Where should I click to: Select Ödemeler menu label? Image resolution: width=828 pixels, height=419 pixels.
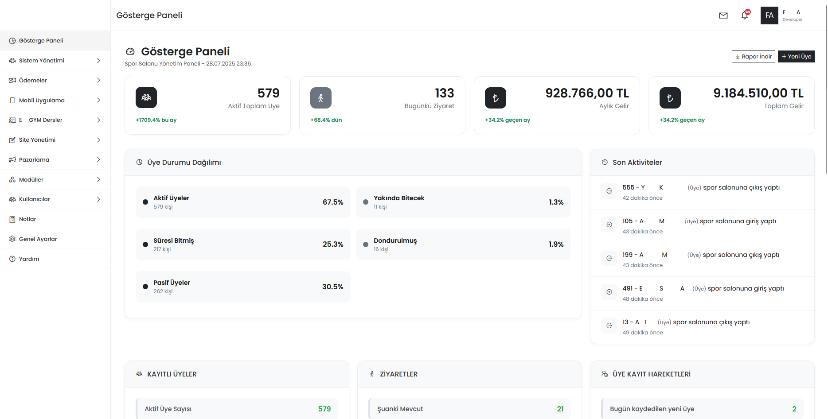[33, 81]
